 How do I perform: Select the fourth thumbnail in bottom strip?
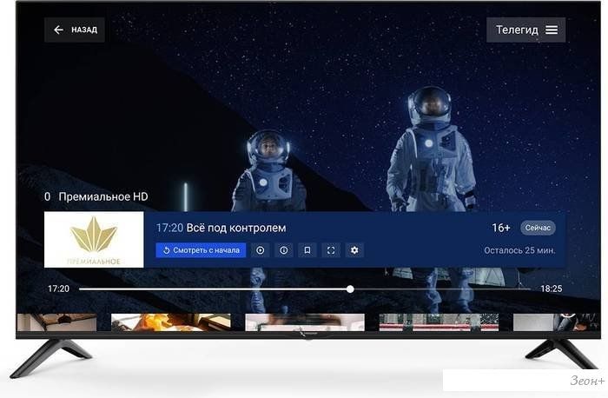pyautogui.click(x=438, y=322)
